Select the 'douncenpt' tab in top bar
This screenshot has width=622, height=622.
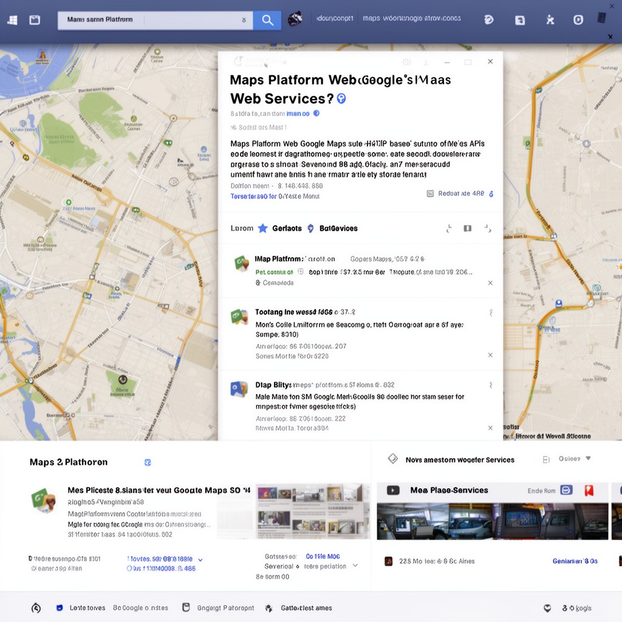pos(335,18)
